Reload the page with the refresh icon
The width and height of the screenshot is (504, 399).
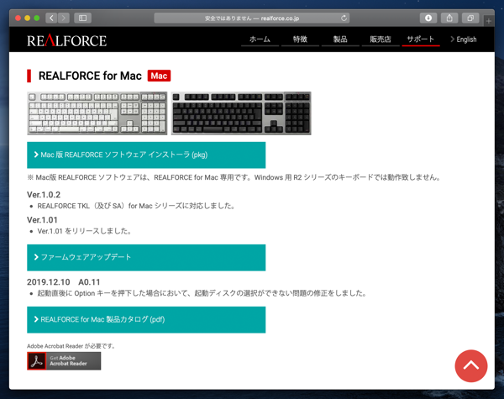click(x=344, y=18)
